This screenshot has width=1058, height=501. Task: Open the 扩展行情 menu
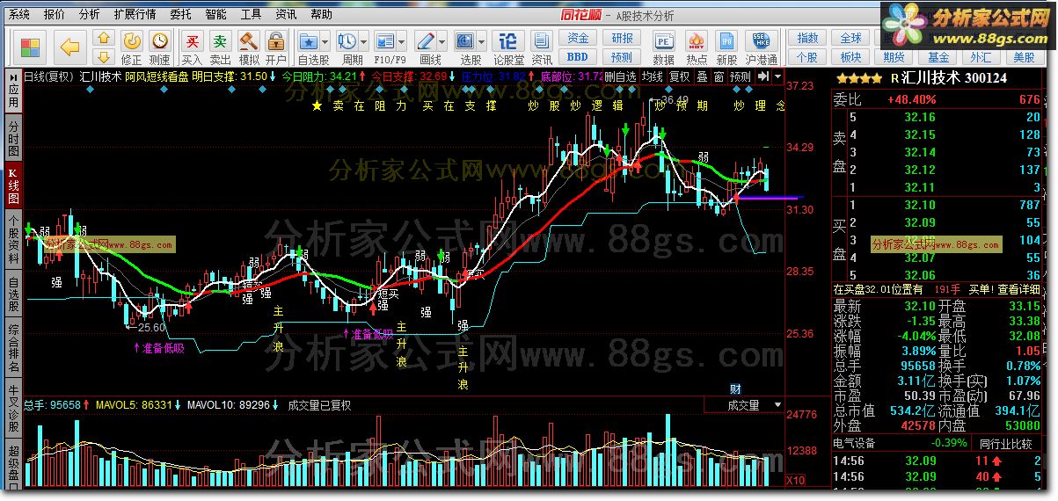tap(135, 14)
